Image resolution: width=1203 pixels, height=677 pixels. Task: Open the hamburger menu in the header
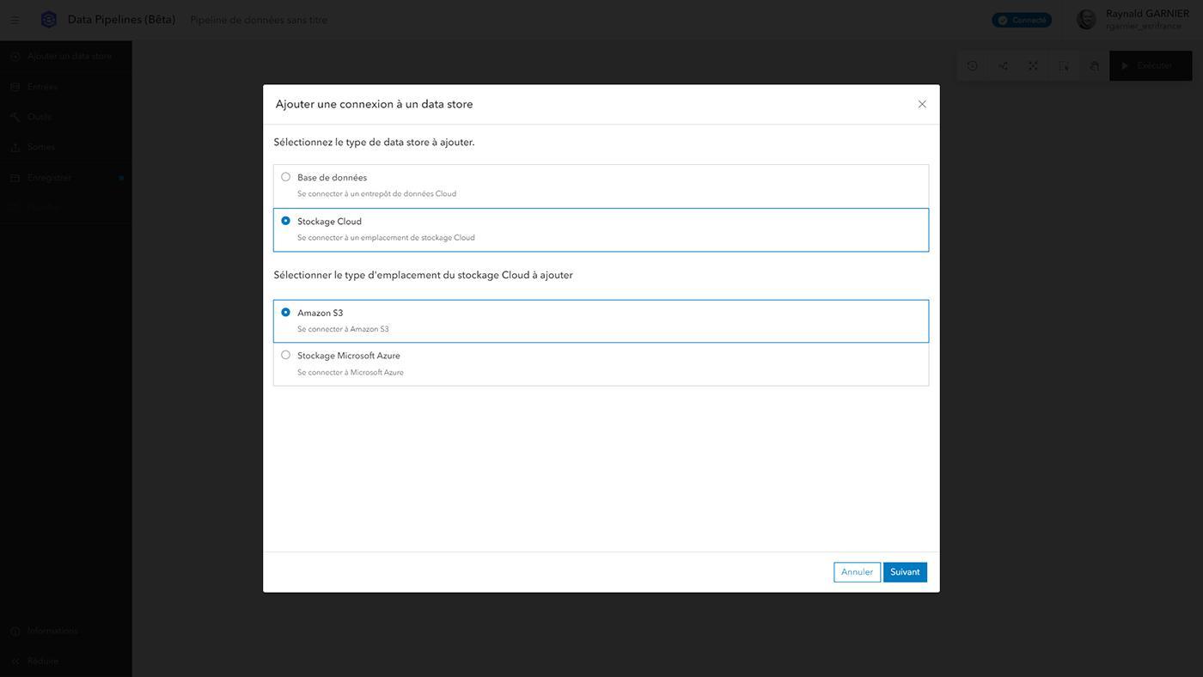point(15,20)
